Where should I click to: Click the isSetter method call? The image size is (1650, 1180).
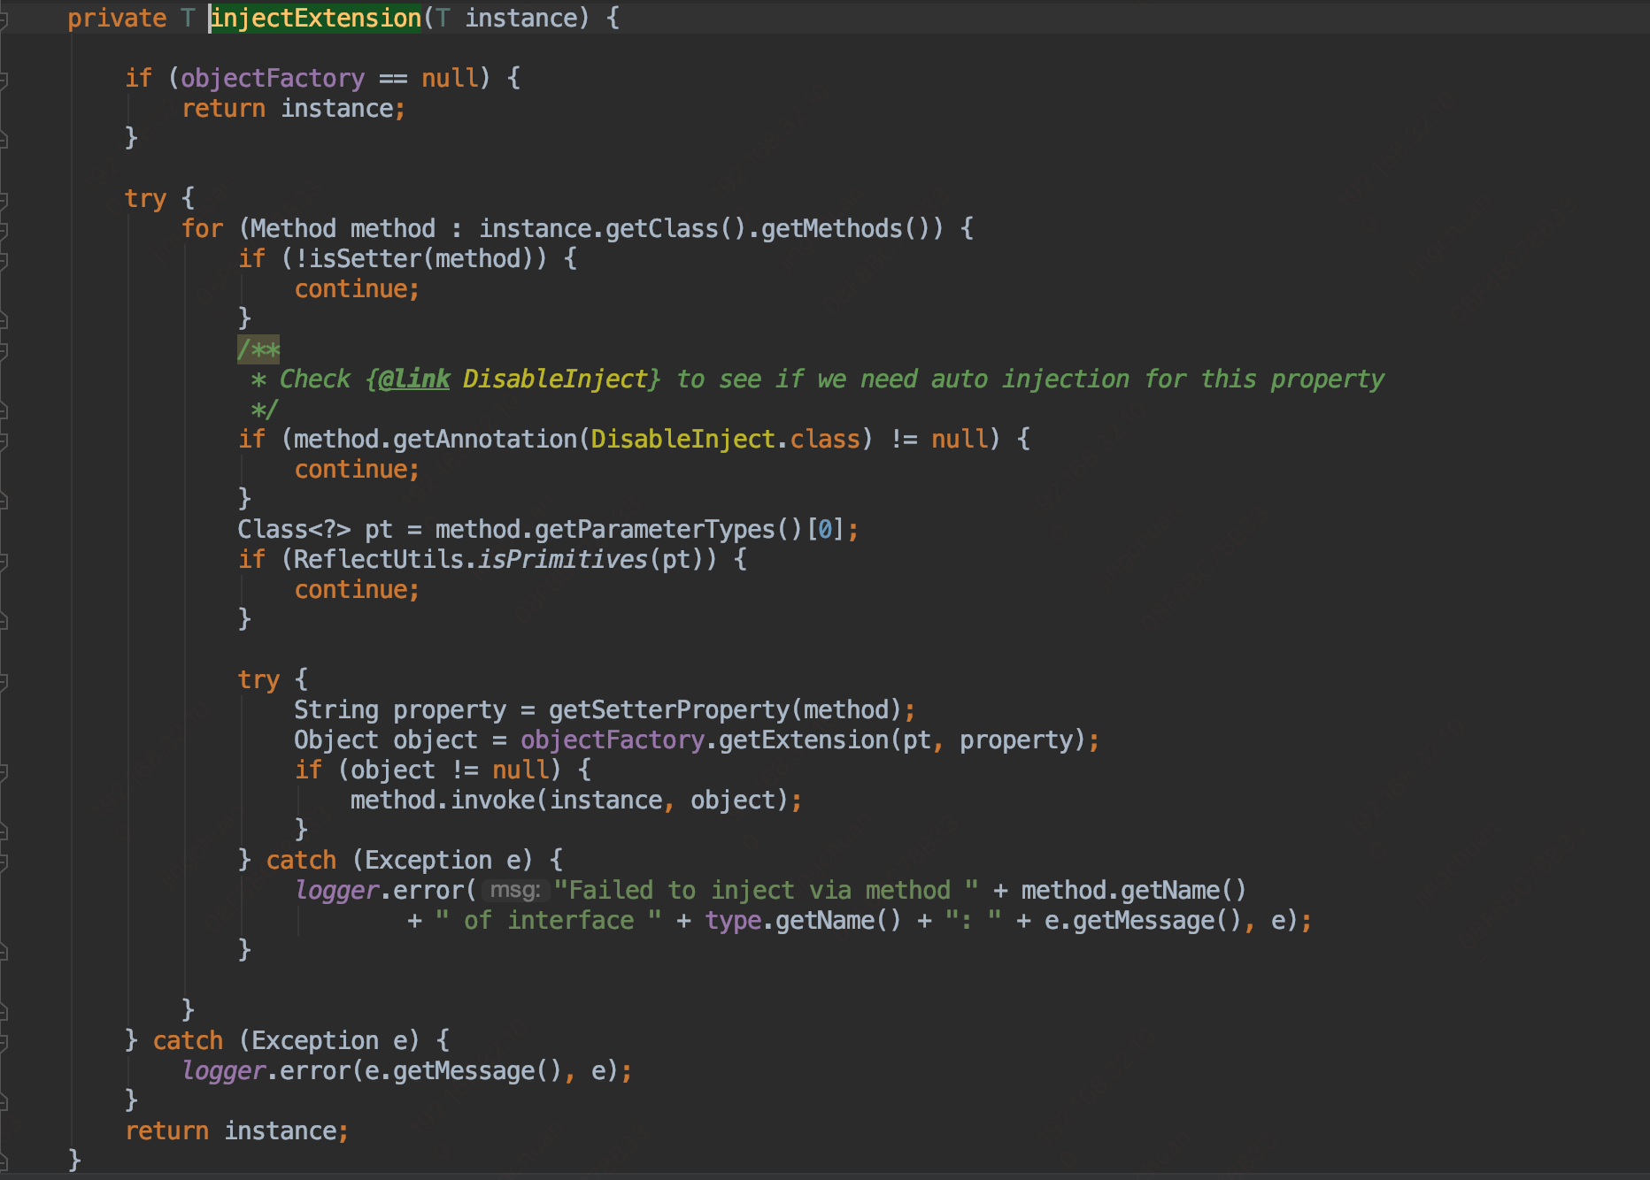pos(365,259)
